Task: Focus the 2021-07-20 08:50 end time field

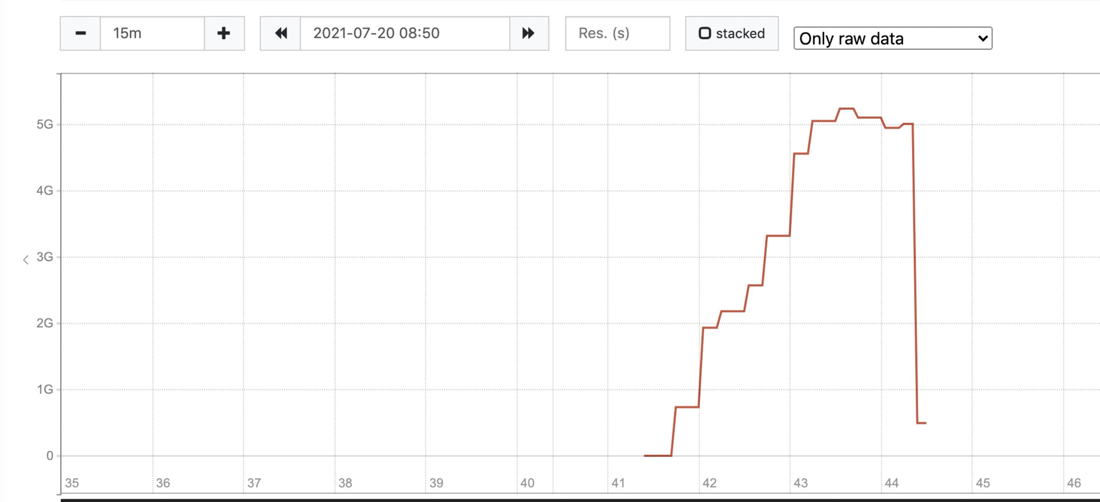Action: (x=405, y=33)
